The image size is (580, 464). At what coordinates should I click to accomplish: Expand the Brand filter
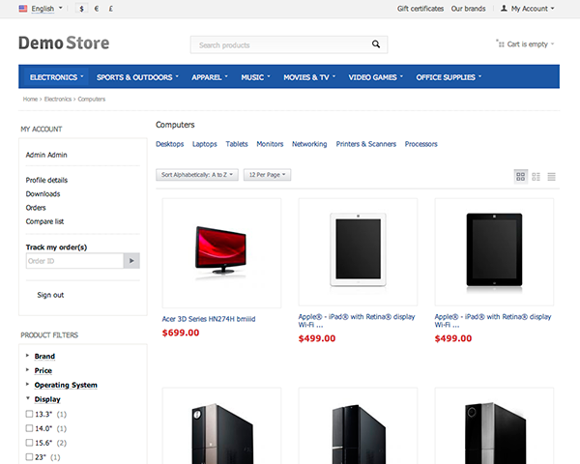point(44,356)
